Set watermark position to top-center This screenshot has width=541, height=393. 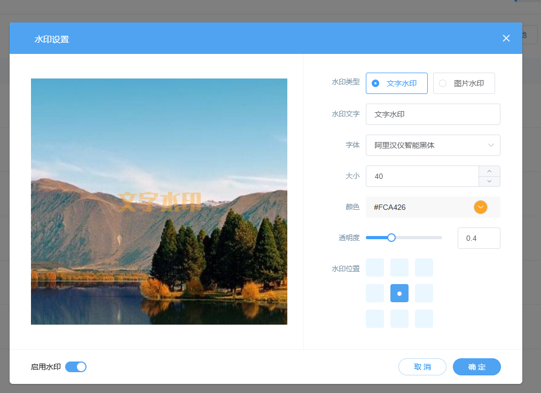pyautogui.click(x=399, y=268)
